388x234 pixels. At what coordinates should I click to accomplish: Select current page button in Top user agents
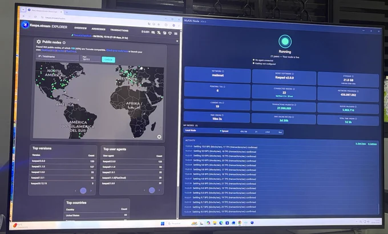coord(152,190)
